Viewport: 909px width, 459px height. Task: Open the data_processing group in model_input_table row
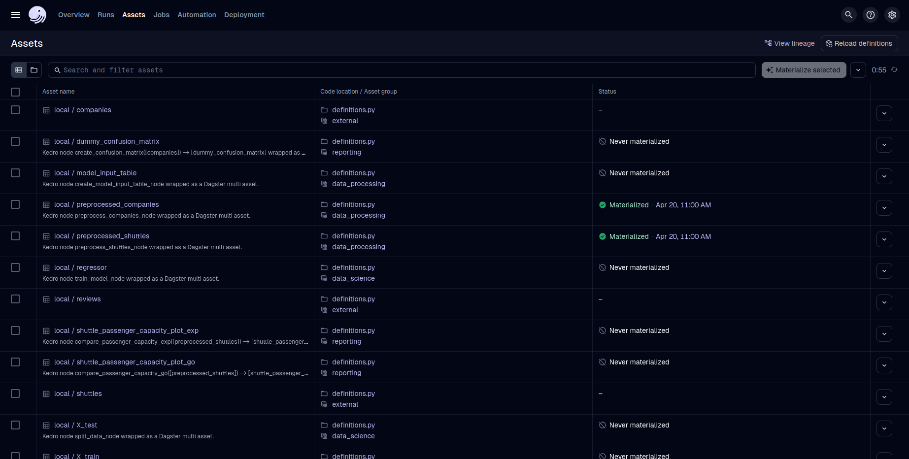coord(359,184)
